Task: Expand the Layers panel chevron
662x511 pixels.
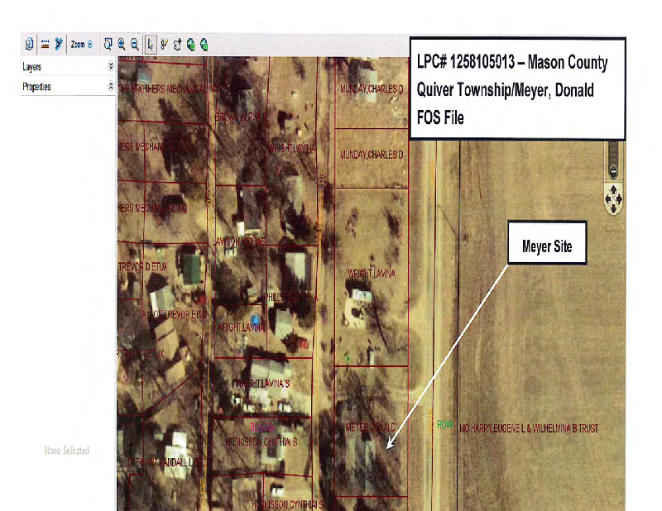Action: [x=110, y=67]
